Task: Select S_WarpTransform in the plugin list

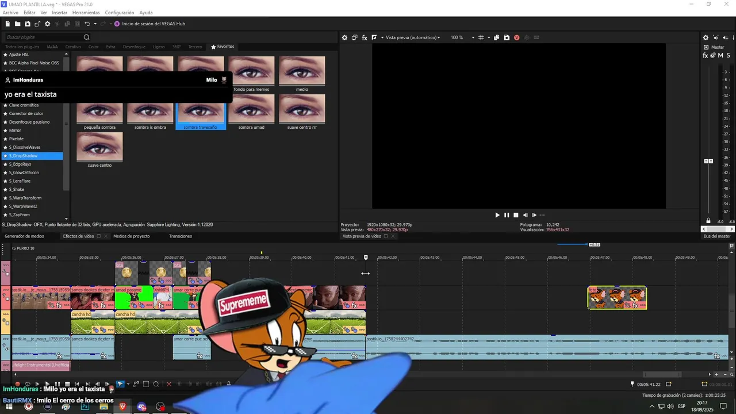Action: coord(32,198)
